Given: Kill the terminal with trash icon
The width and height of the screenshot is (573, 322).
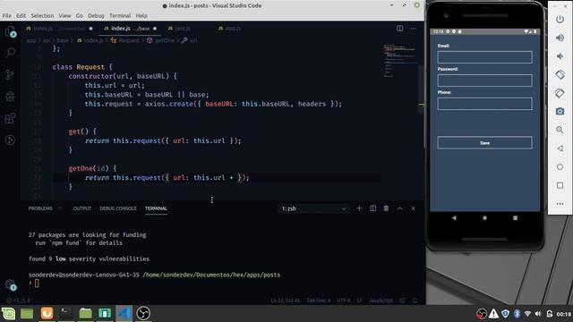Looking at the screenshot, I should [386, 208].
